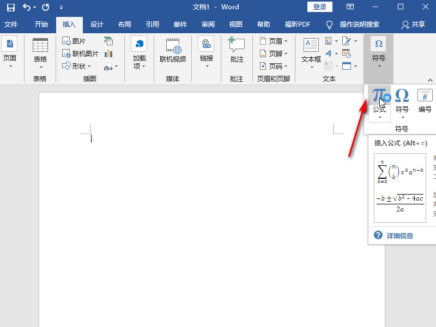The width and height of the screenshot is (436, 327).
Task: Switch to the 设计 ribbon tab
Action: 97,25
